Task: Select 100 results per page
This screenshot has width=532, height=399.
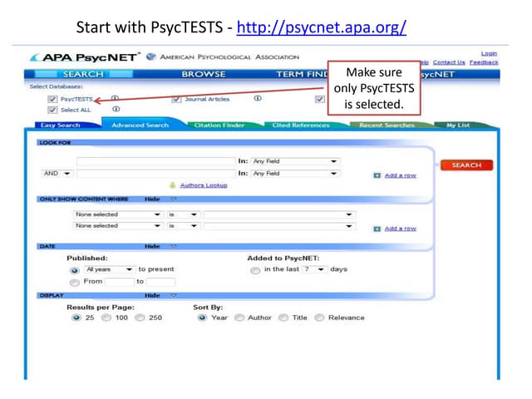Action: click(106, 318)
